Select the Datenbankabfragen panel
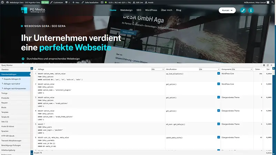 15,74
